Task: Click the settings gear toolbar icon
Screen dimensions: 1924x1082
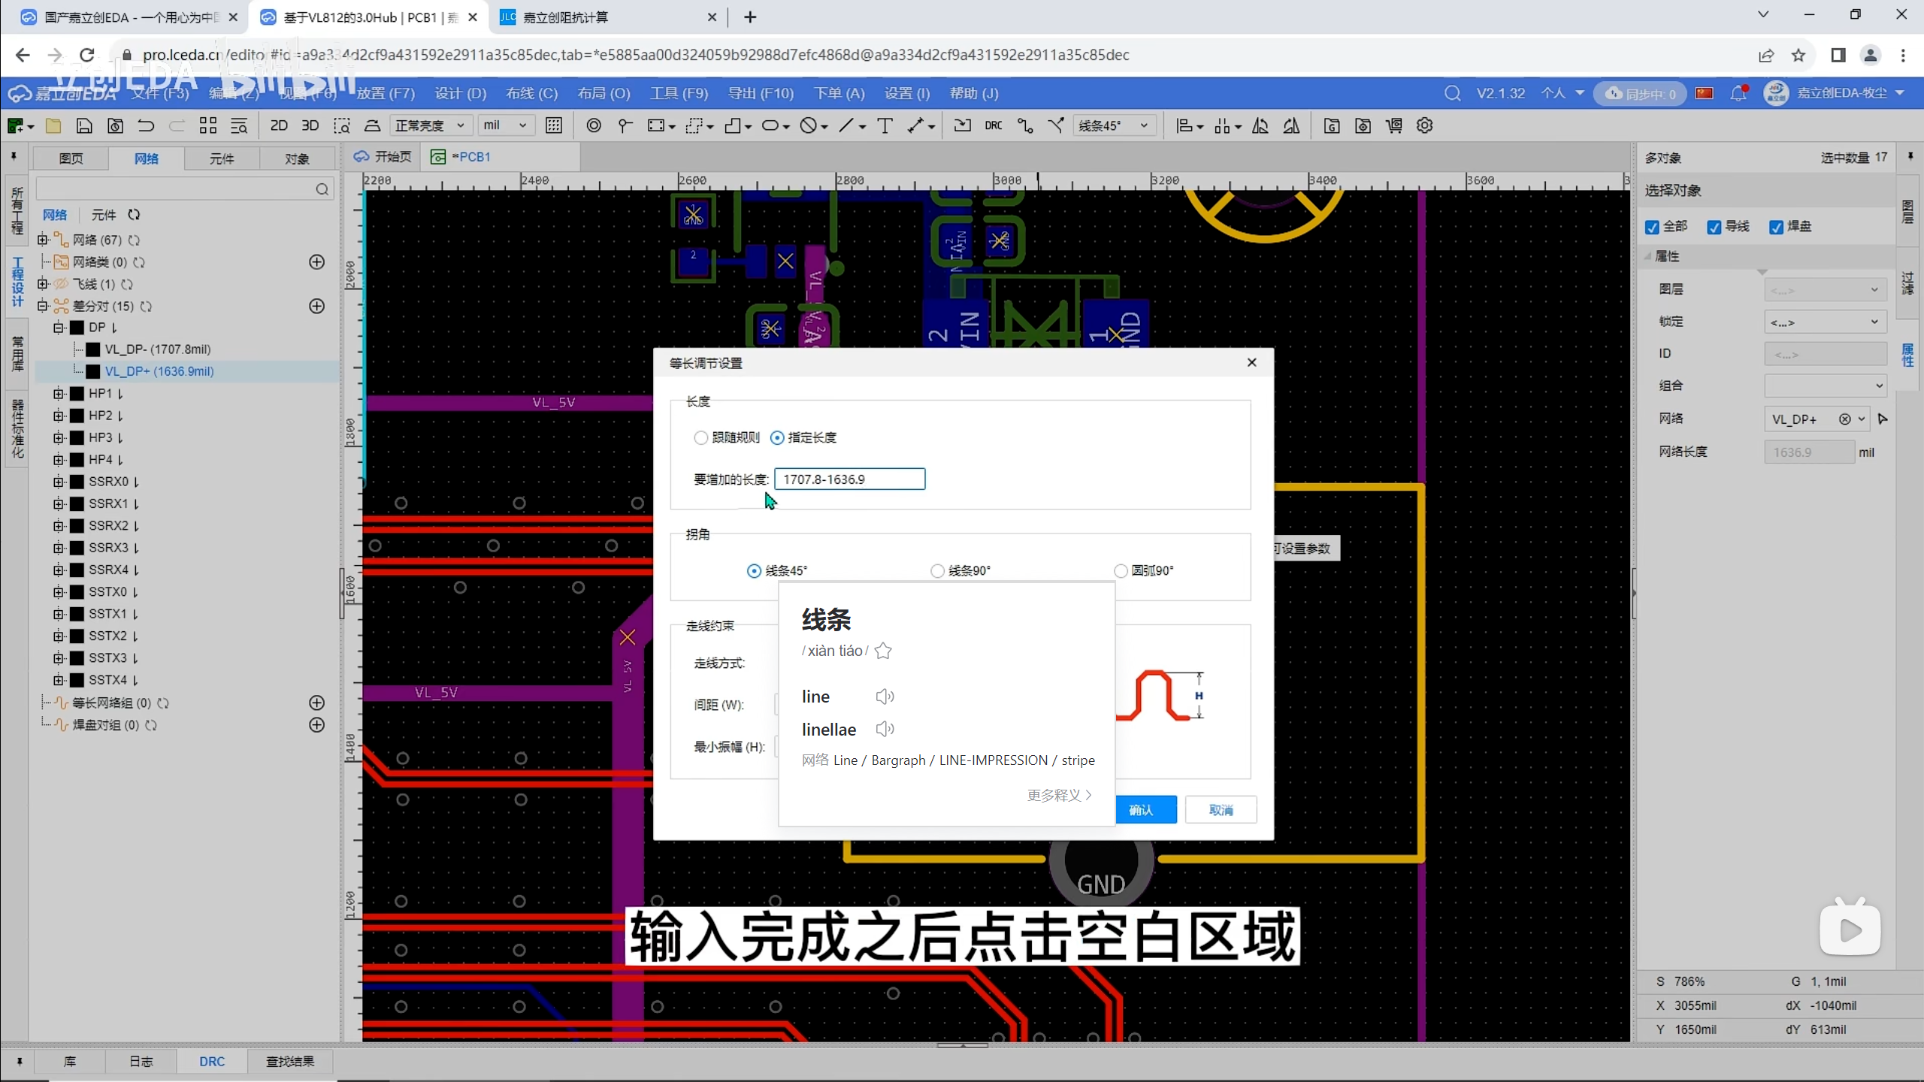Action: (1424, 125)
